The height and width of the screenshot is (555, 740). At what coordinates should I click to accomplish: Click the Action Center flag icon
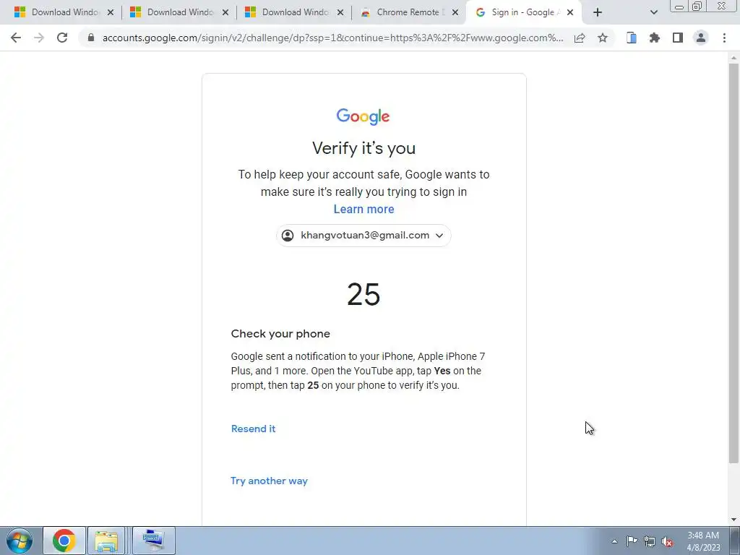pos(632,541)
